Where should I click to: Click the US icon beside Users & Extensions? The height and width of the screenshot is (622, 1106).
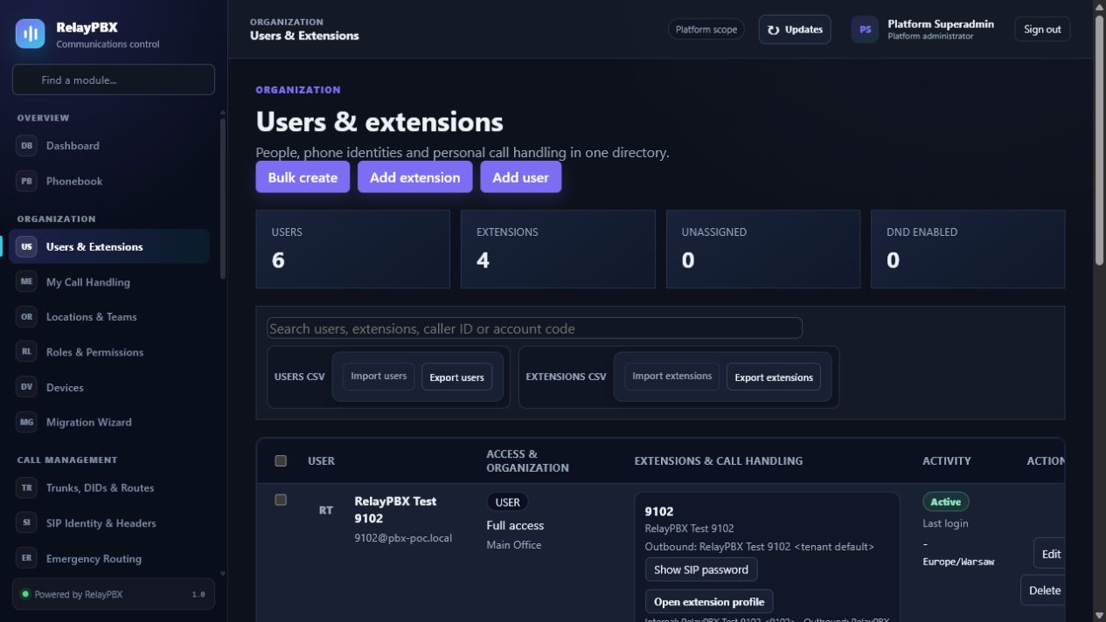coord(26,246)
